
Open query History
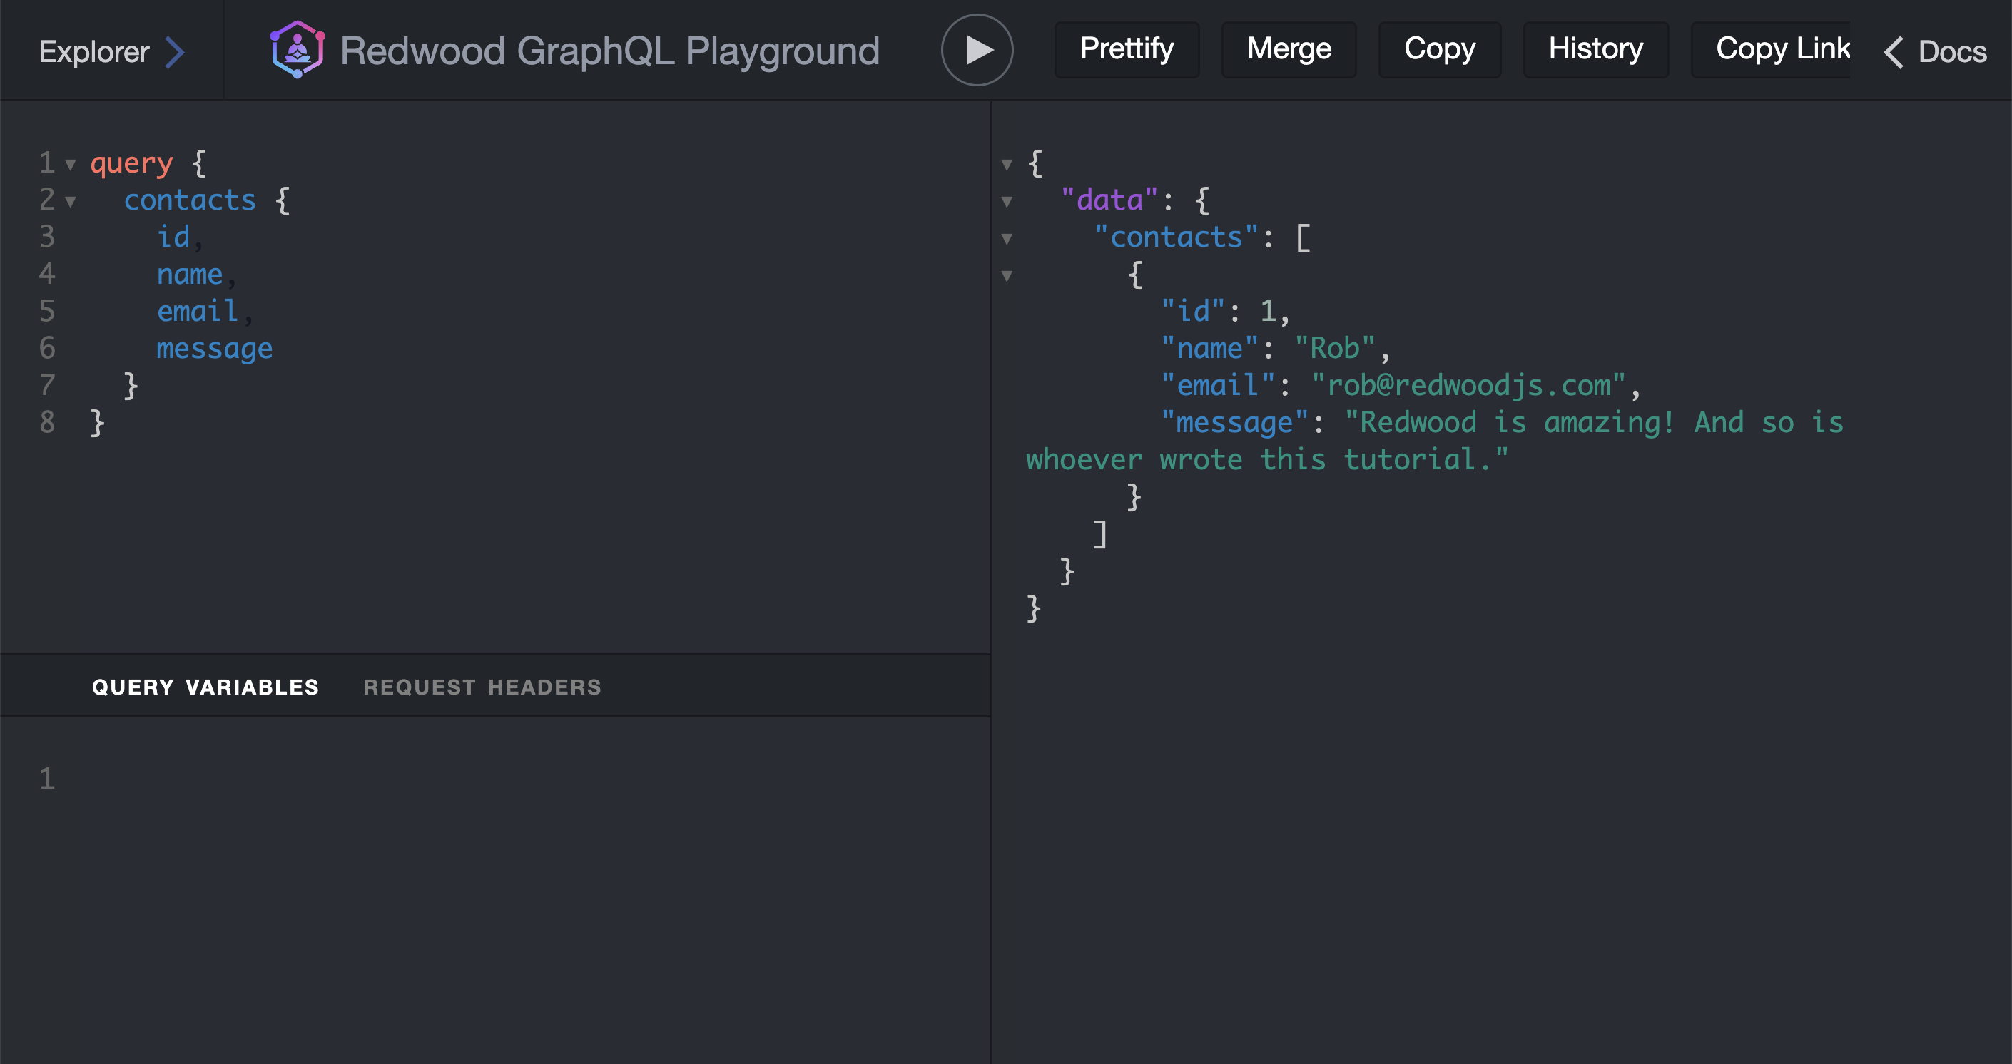click(1595, 49)
